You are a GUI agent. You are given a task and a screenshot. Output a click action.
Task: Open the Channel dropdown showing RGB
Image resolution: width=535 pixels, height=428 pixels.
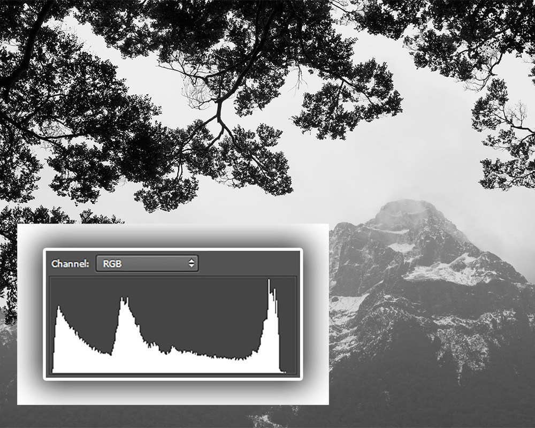tap(146, 264)
